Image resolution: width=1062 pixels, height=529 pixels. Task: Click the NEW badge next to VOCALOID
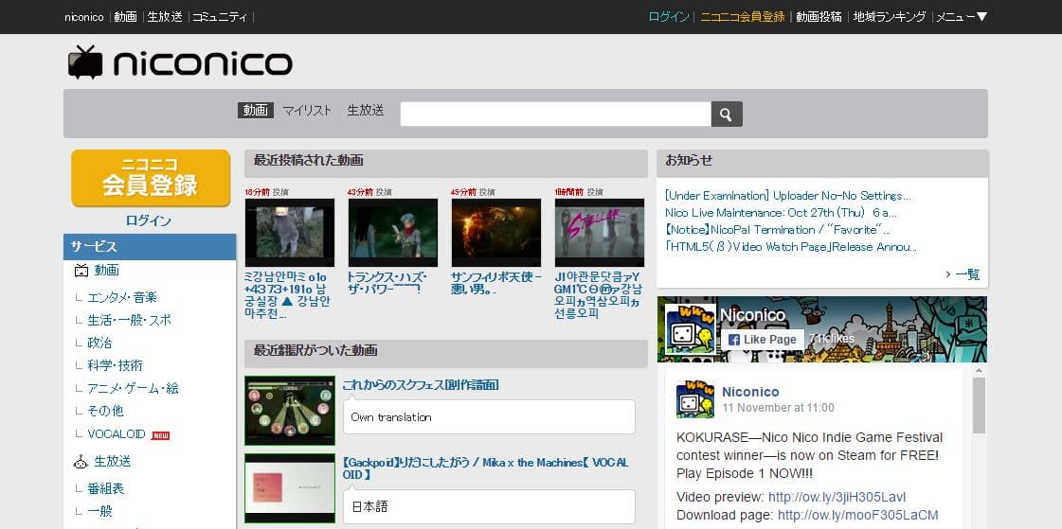160,435
